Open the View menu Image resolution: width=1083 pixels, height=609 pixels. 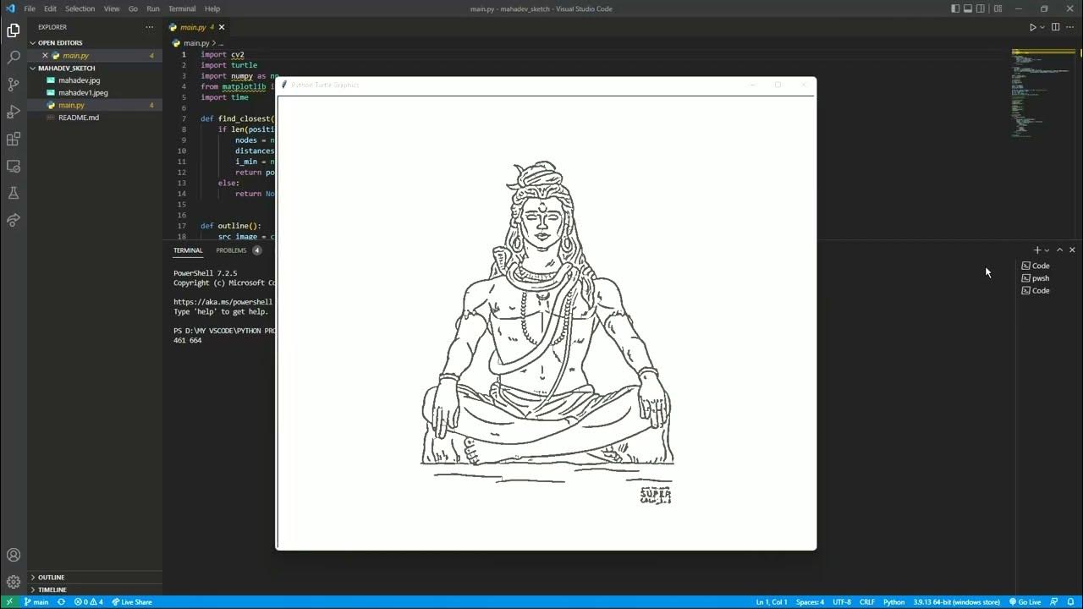coord(112,8)
